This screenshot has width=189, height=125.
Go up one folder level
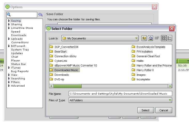(x=144, y=38)
